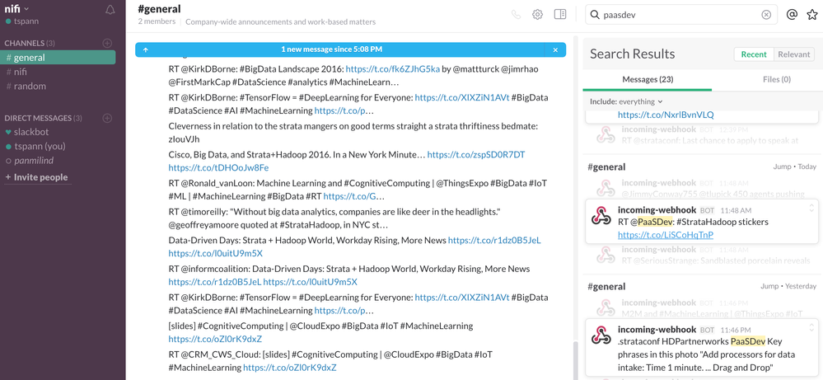Image resolution: width=823 pixels, height=380 pixels.
Task: Click webhook avatar on HDPartnerworks result
Action: click(601, 335)
